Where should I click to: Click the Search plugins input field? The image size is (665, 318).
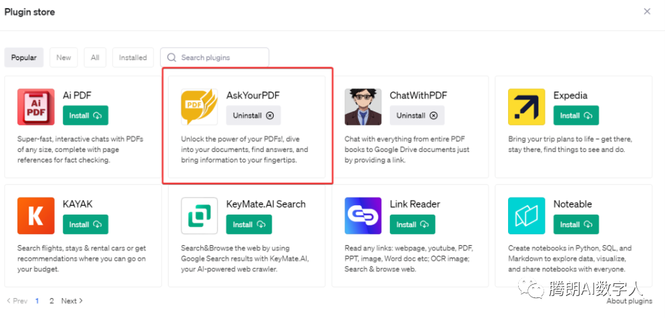[x=220, y=57]
